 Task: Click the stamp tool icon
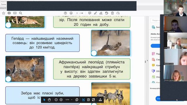point(107,13)
